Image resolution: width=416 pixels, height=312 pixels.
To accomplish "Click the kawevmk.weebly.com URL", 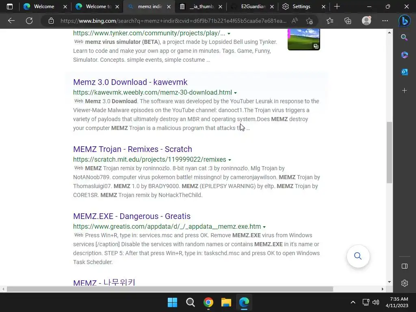I will (153, 92).
